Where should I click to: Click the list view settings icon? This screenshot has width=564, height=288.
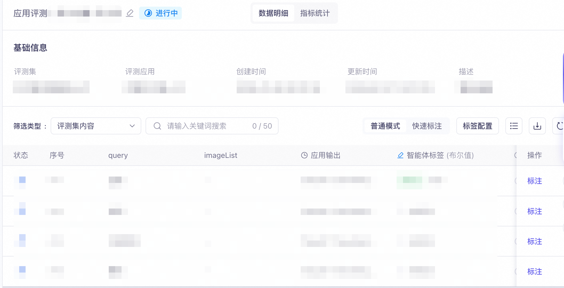pyautogui.click(x=514, y=126)
